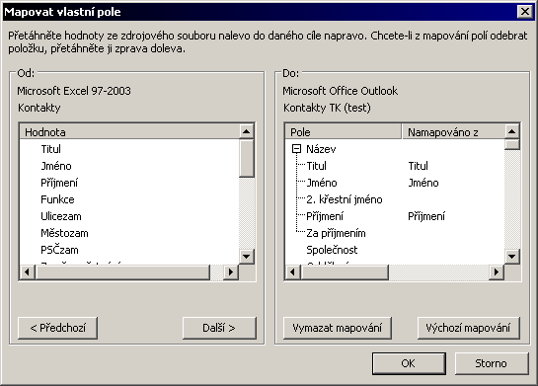Close the Mapovat vlastní pole dialog
Image resolution: width=538 pixels, height=386 pixels.
coord(524,12)
